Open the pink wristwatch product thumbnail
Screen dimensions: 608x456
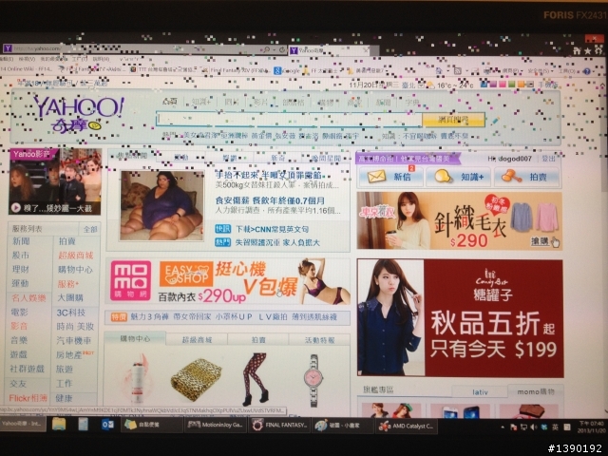(313, 380)
